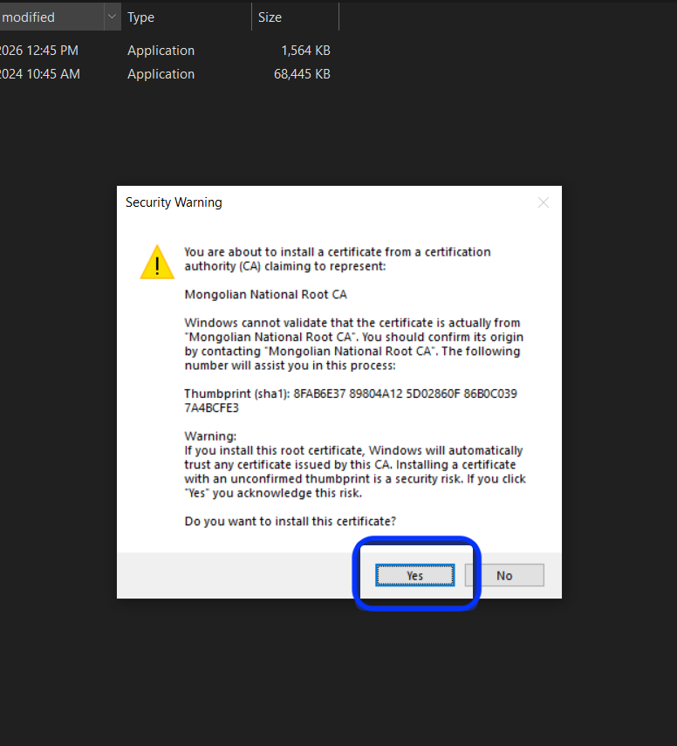Open the Date modified column dropdown arrow
This screenshot has height=746, width=677.
click(112, 17)
